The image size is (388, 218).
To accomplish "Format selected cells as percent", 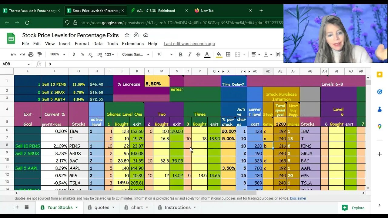I will coord(82,54).
